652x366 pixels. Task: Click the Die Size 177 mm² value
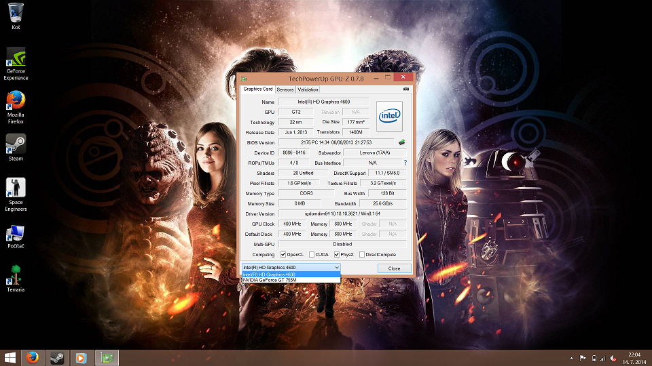355,122
